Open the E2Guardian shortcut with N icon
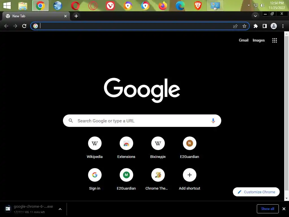Image resolution: width=289 pixels, height=217 pixels. point(189,147)
